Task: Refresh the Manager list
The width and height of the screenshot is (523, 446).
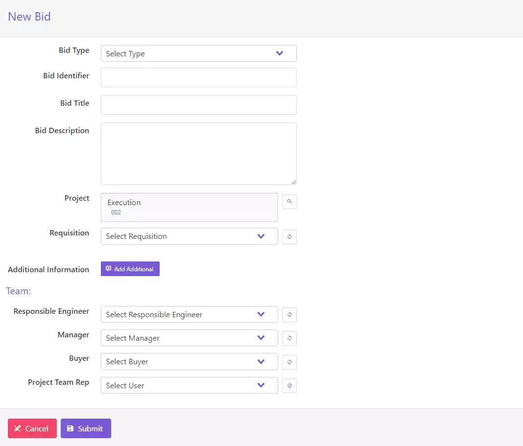Action: tap(289, 338)
